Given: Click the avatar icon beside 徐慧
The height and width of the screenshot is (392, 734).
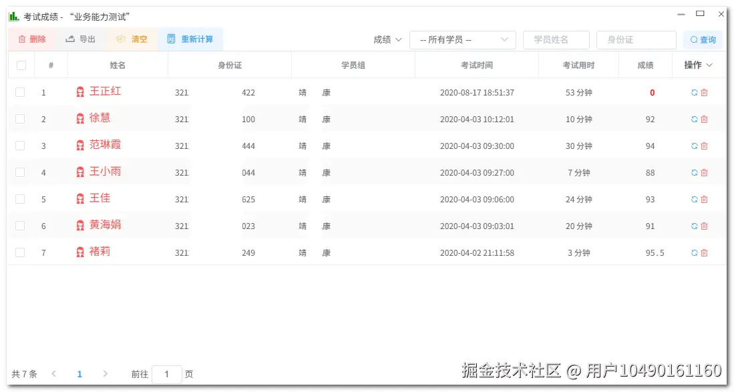Looking at the screenshot, I should [x=80, y=119].
